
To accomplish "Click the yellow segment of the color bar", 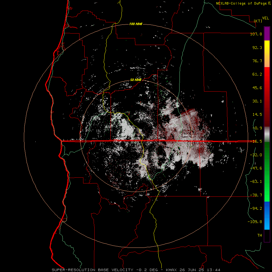I will (267, 54).
